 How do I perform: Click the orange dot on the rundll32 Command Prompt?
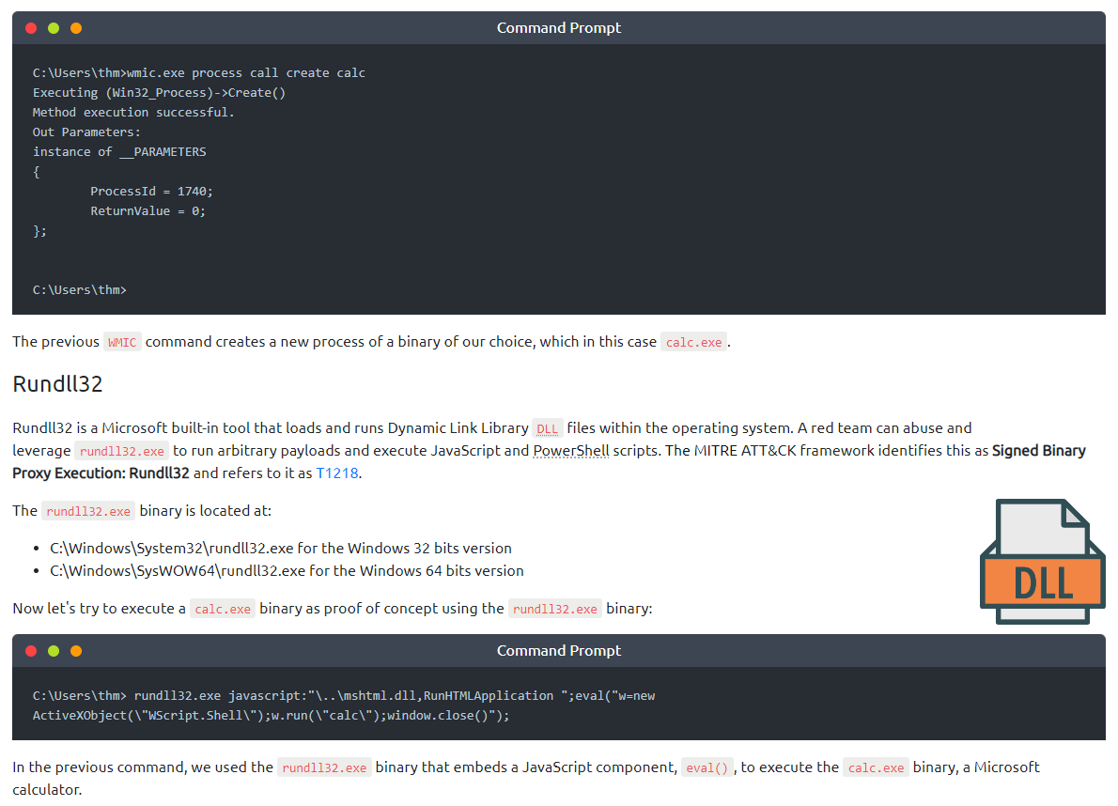[x=76, y=651]
